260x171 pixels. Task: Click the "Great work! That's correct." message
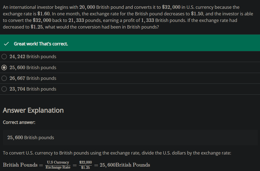[x=41, y=44]
